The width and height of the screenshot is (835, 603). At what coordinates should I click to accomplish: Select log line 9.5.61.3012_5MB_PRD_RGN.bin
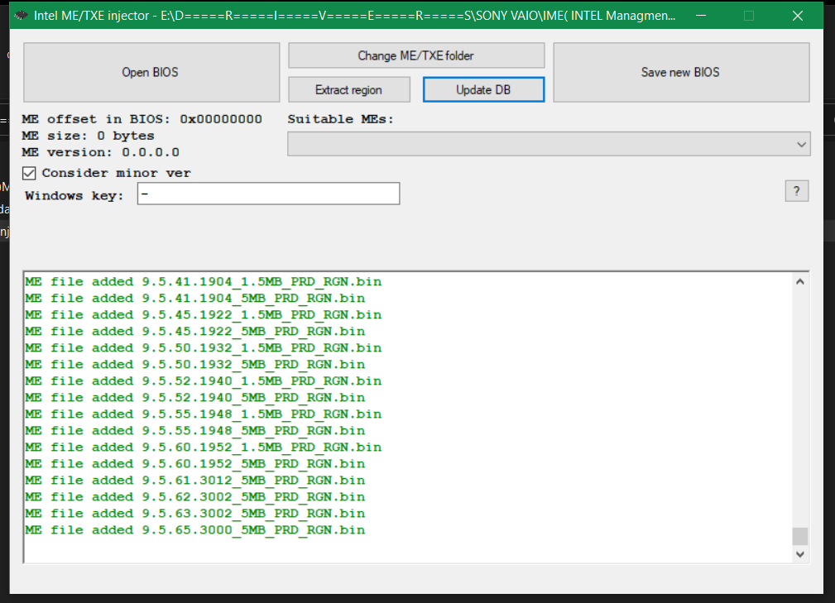tap(195, 480)
